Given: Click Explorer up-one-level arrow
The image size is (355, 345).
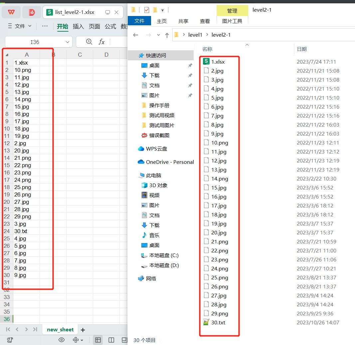Looking at the screenshot, I should [x=167, y=35].
